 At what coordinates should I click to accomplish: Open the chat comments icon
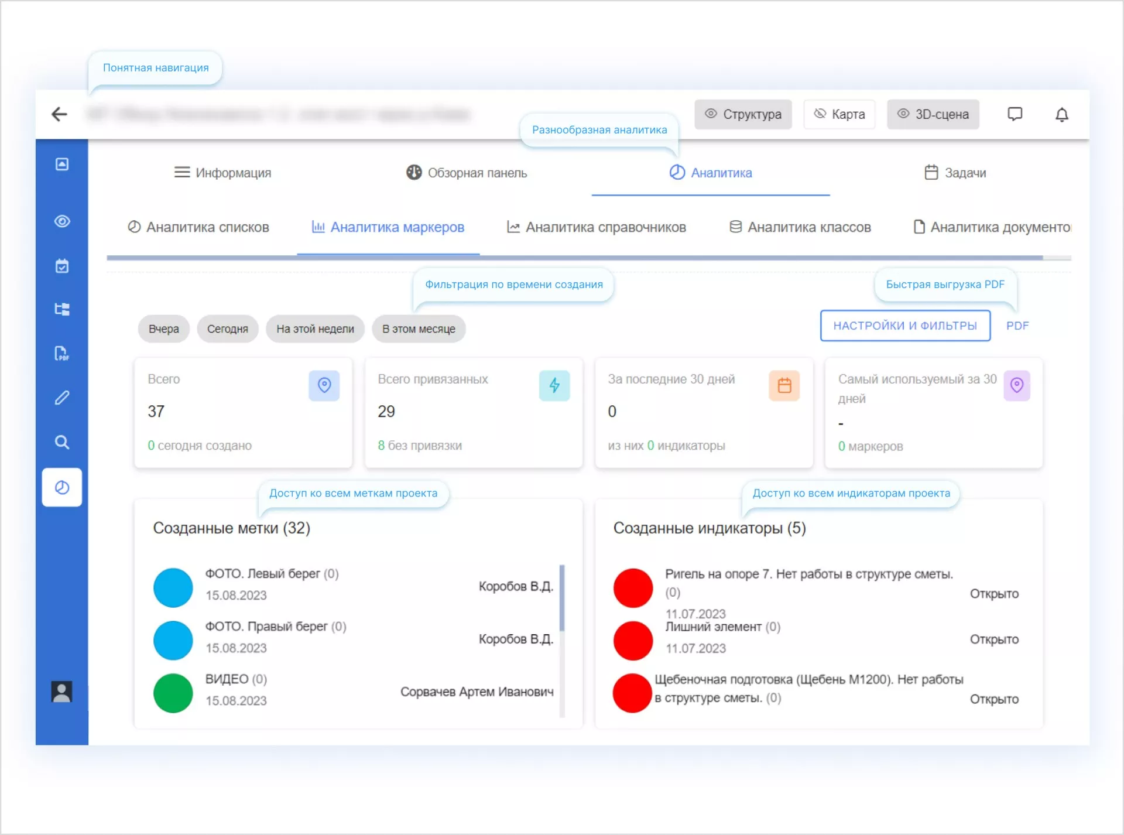click(1015, 114)
